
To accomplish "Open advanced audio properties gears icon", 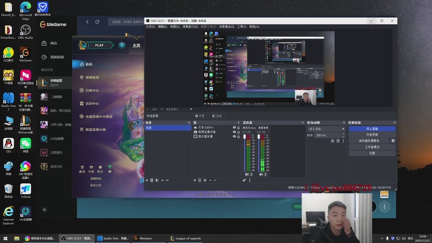I will tap(245, 180).
